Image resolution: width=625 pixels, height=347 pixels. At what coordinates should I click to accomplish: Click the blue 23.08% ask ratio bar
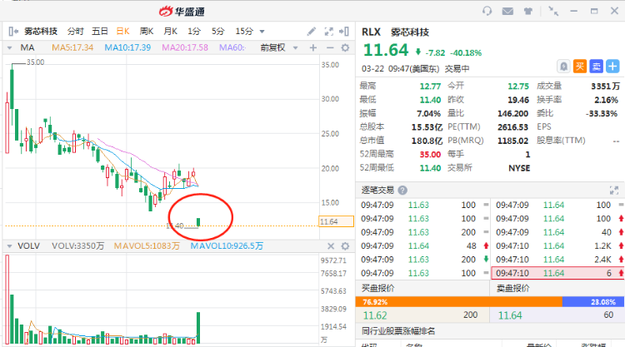click(x=593, y=301)
